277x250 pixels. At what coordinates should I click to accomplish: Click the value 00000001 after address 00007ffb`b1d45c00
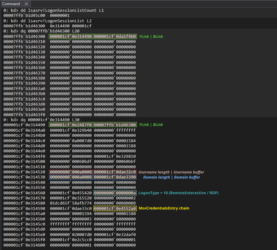(x=60, y=16)
